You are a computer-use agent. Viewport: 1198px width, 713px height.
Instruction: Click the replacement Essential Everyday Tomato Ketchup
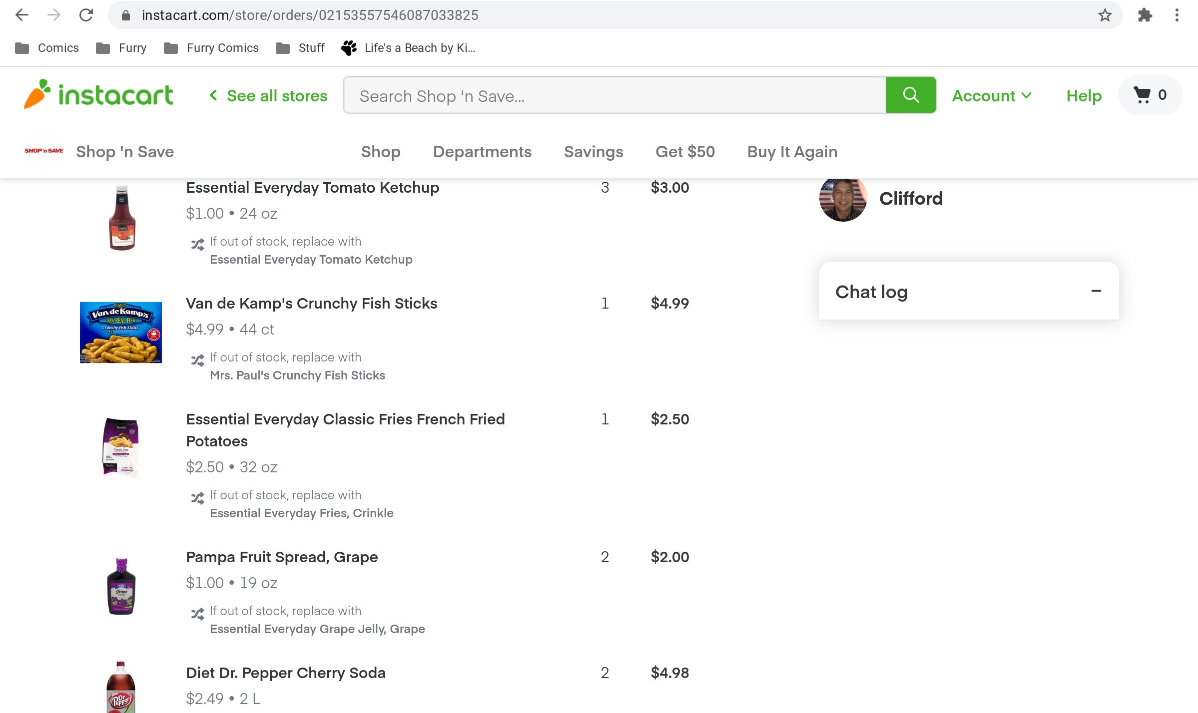311,260
